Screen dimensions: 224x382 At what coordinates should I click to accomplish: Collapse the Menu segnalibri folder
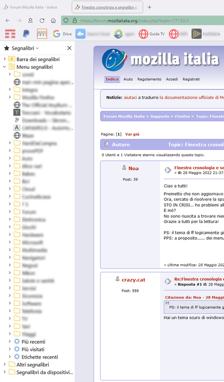pyautogui.click(x=5, y=66)
